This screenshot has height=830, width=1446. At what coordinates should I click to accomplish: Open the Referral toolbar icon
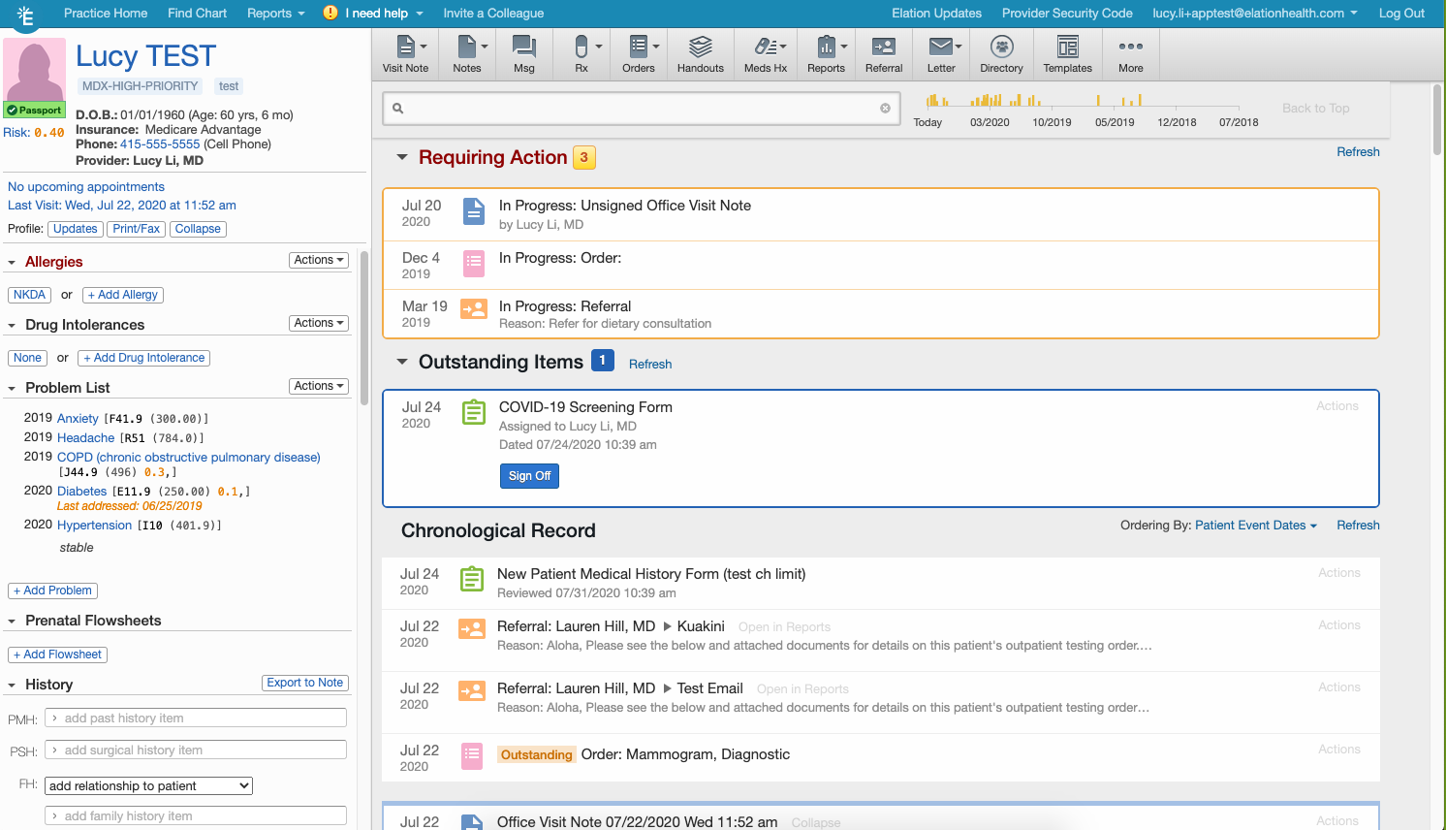(884, 54)
